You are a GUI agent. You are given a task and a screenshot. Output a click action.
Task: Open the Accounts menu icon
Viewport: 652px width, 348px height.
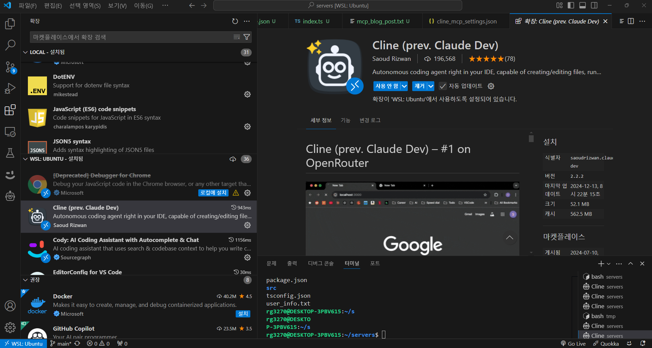(10, 306)
